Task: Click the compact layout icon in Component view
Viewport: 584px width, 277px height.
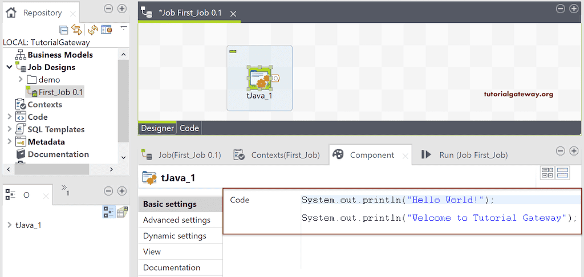Action: point(547,173)
